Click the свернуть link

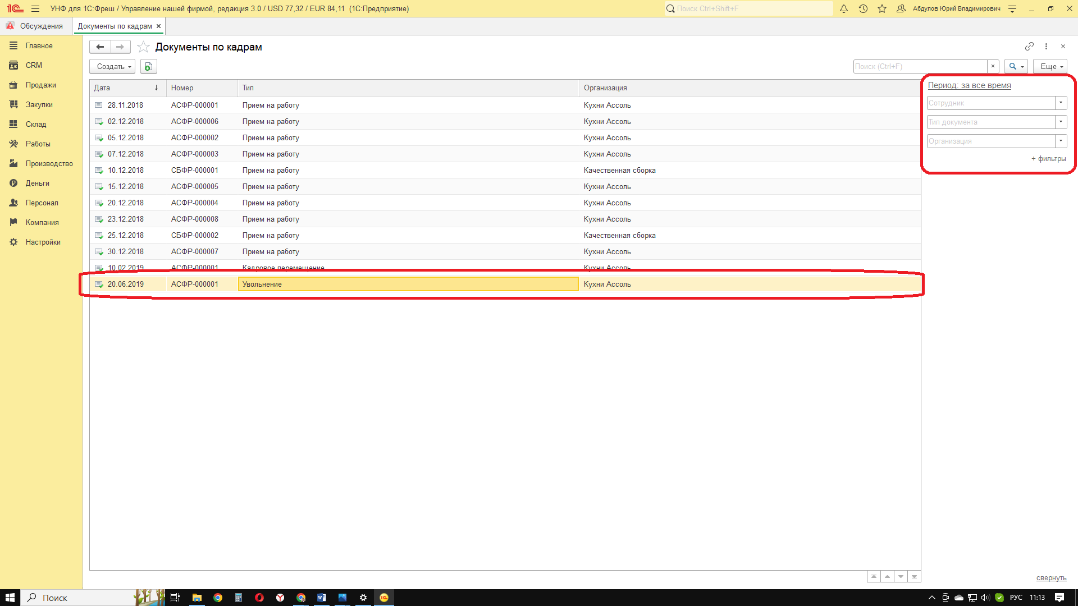tap(1051, 577)
